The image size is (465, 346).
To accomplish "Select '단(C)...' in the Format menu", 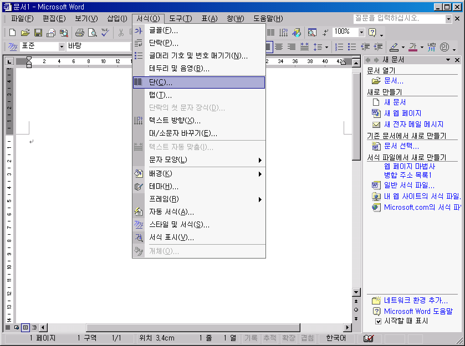I will (199, 82).
